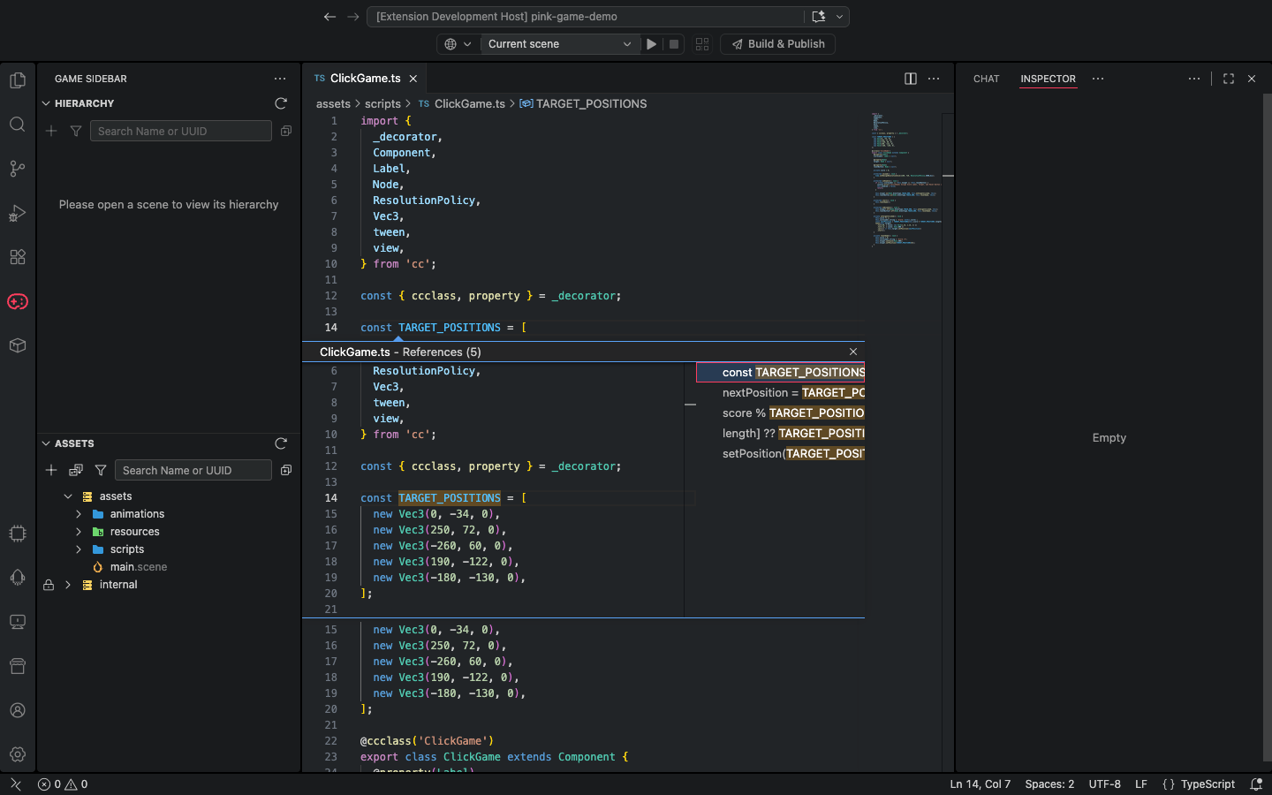Open Manage settings gear in activity bar
This screenshot has height=795, width=1272.
tap(17, 754)
